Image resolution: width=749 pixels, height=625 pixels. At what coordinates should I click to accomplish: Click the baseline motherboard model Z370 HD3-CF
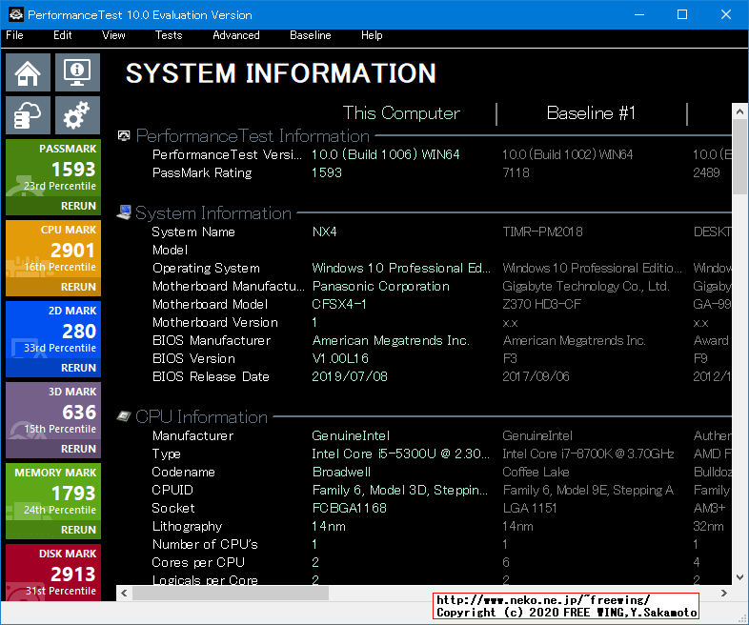tap(541, 304)
